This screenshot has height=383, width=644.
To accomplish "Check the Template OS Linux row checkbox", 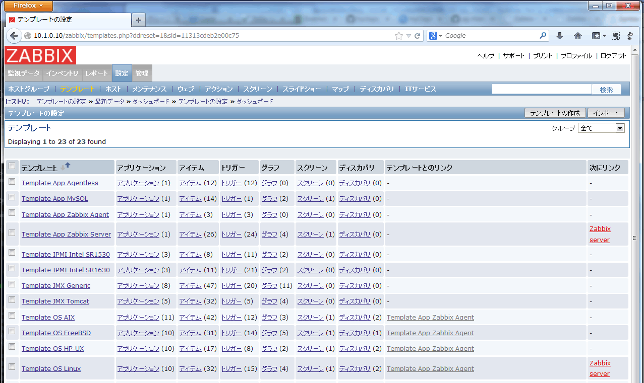I will (12, 367).
